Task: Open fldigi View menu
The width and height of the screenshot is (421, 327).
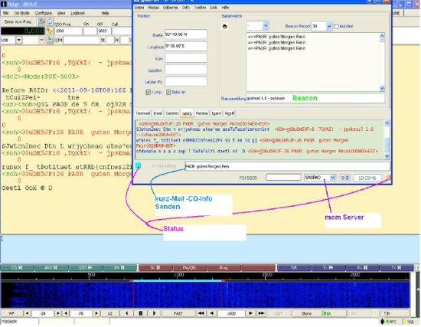Action: pos(61,13)
